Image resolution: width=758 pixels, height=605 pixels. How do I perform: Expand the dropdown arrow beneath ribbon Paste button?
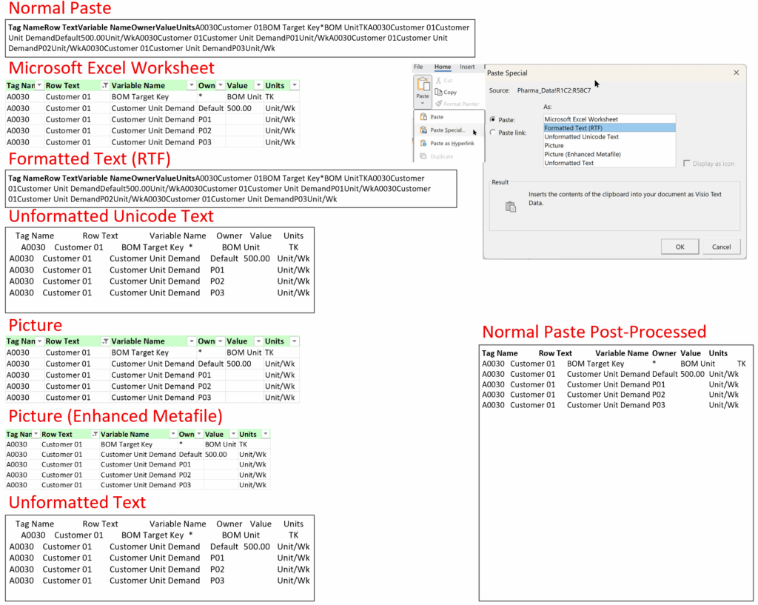pos(423,104)
